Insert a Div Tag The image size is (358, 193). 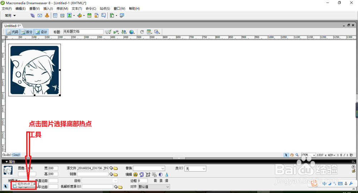click(x=62, y=15)
